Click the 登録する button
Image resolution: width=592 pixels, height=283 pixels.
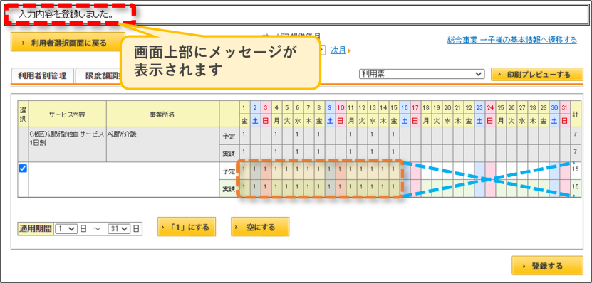[547, 266]
